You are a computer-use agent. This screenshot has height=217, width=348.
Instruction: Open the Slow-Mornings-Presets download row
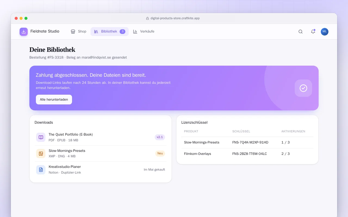pyautogui.click(x=101, y=154)
